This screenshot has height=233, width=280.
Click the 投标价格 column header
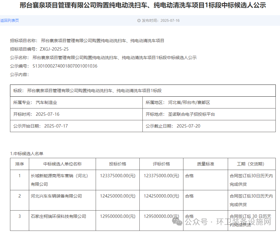[118, 164]
